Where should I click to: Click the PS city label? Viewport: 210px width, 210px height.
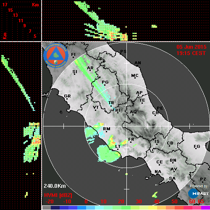pyautogui.click(x=123, y=52)
